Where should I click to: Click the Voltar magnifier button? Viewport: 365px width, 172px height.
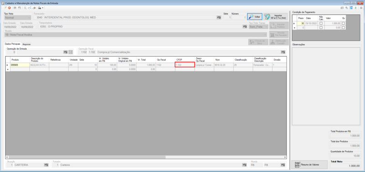[x=255, y=17]
